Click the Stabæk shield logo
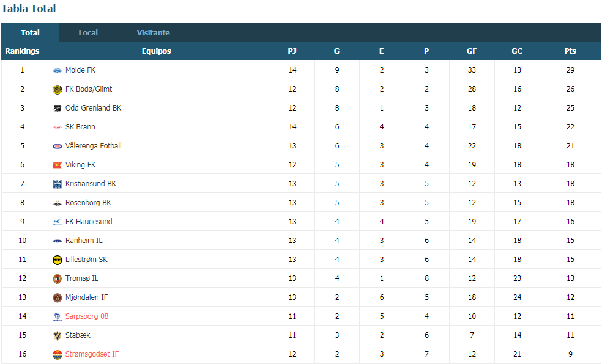Viewport: 602px width, 364px height. pos(58,336)
